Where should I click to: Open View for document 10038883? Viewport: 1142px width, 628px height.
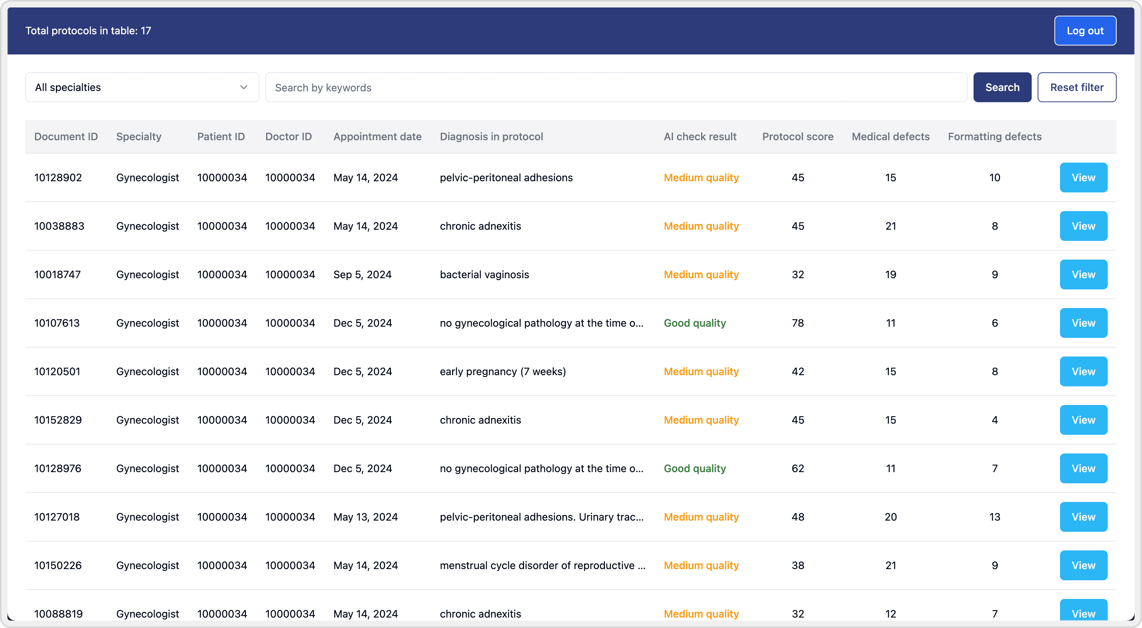click(x=1083, y=226)
